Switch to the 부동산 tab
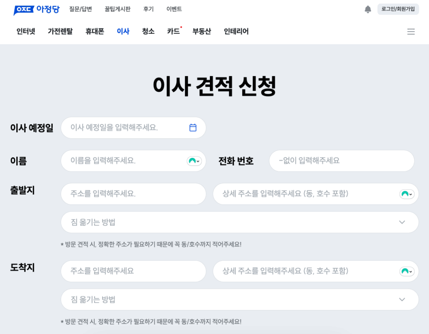 (x=202, y=31)
